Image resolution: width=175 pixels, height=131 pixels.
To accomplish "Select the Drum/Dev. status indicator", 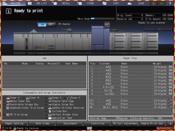I will pyautogui.click(x=165, y=128).
